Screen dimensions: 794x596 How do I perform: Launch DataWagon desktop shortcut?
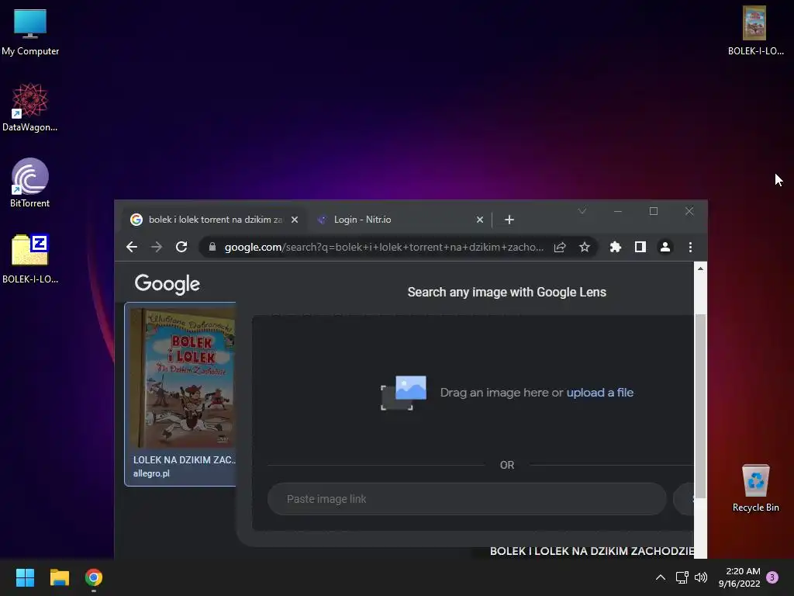click(x=30, y=107)
